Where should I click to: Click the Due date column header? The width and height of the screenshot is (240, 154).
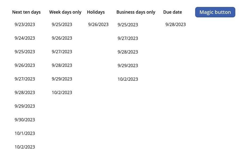click(173, 12)
